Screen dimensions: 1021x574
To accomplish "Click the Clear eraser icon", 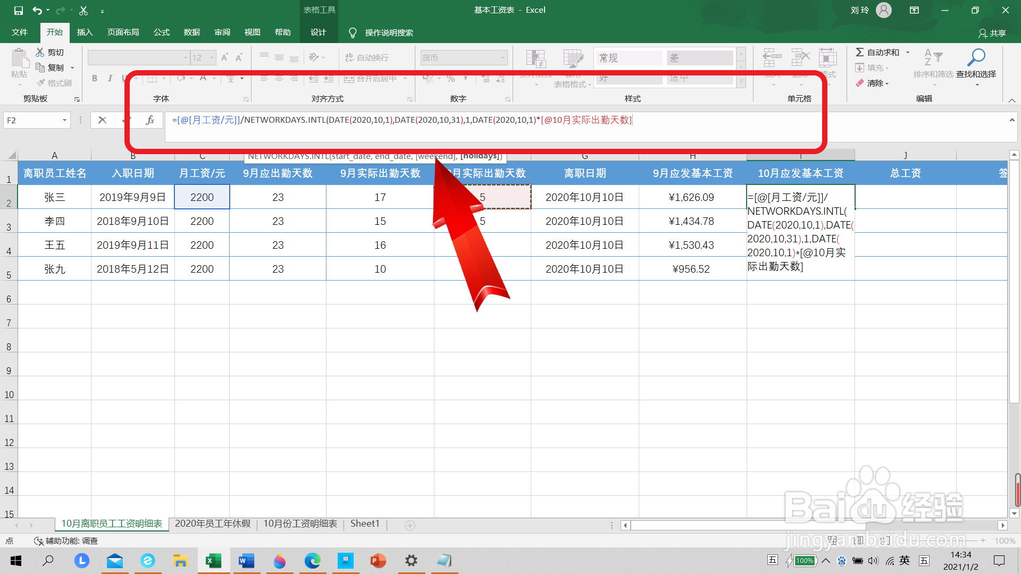I will [860, 83].
